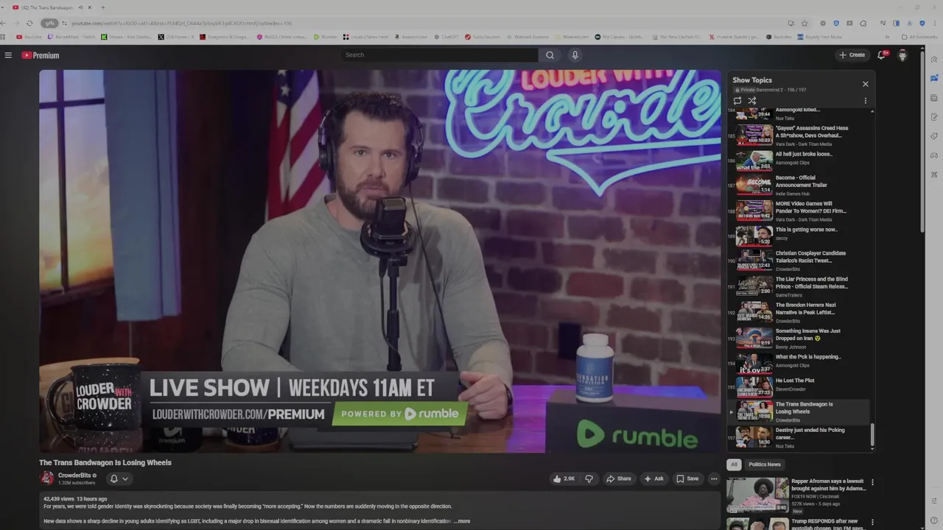
Task: Bookmark this page with star icon
Action: [x=804, y=24]
